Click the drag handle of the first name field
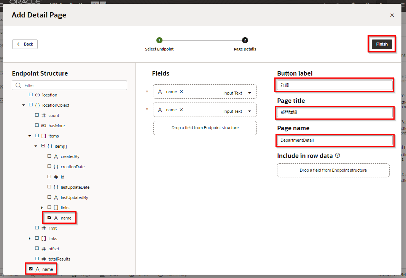The width and height of the screenshot is (406, 278). 147,92
